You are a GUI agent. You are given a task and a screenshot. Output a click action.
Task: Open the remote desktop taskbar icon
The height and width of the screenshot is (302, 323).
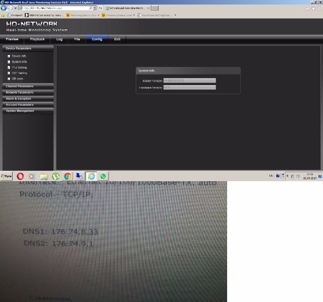(x=80, y=176)
